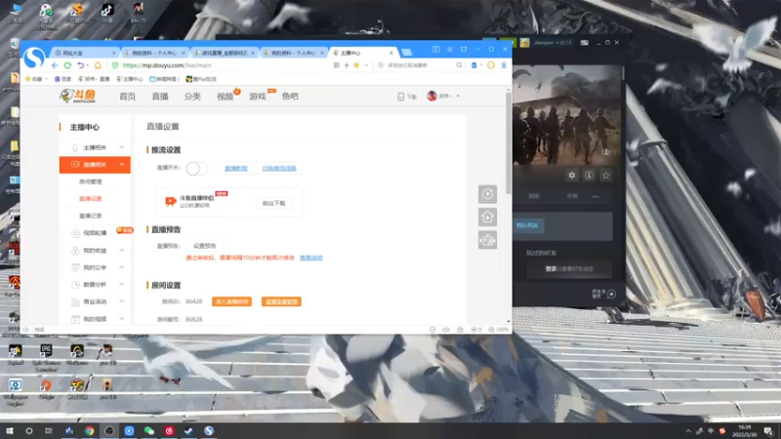The height and width of the screenshot is (439, 781).
Task: Click the 直播教程 link
Action: pos(236,168)
